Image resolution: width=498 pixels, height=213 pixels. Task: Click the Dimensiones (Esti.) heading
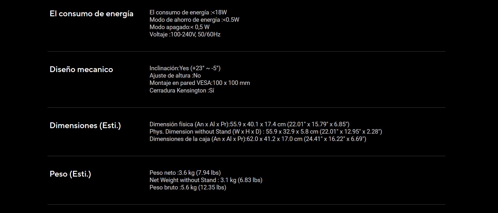pos(85,125)
